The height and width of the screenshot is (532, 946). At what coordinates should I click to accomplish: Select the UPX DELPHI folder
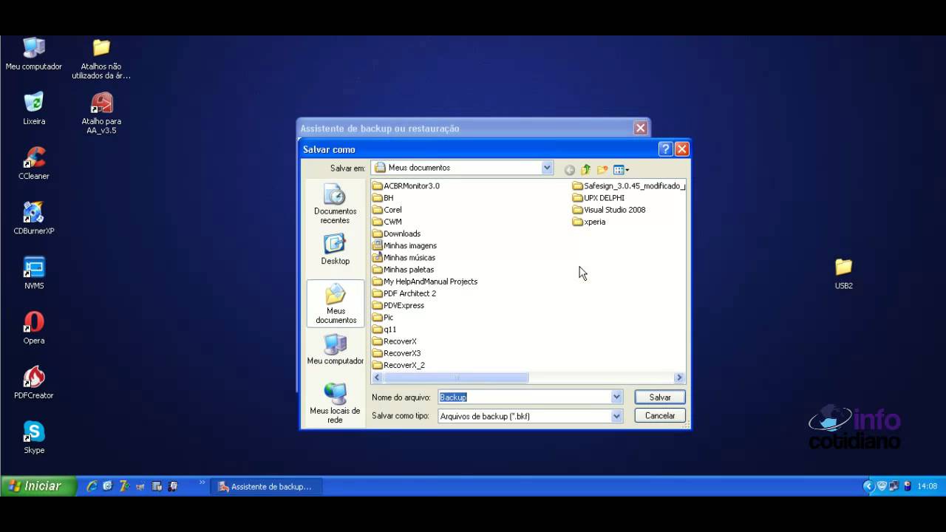(599, 198)
